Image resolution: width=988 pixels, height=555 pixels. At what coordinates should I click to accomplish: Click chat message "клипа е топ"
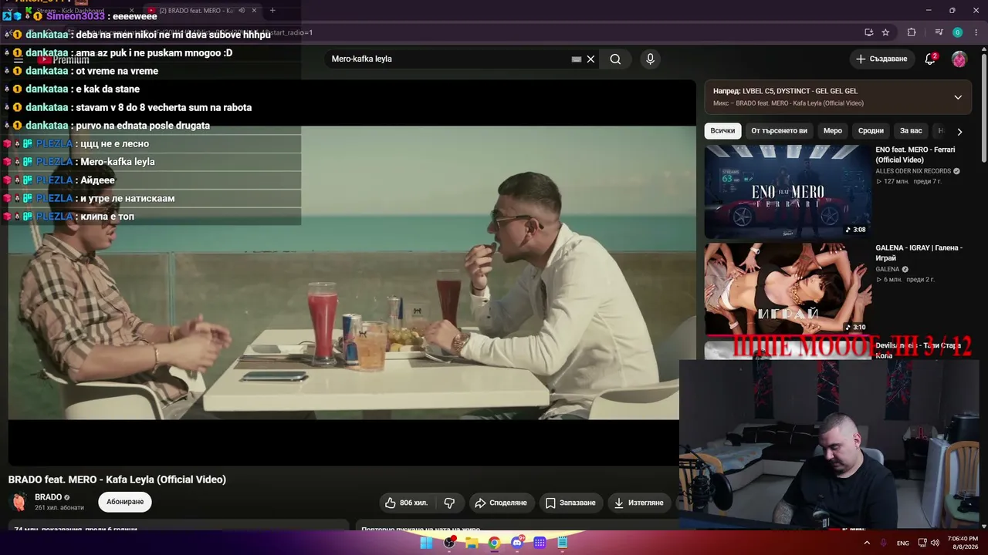(x=107, y=217)
